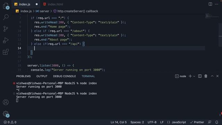Split the editor to the right
222x125 pixels.
(x=211, y=4)
